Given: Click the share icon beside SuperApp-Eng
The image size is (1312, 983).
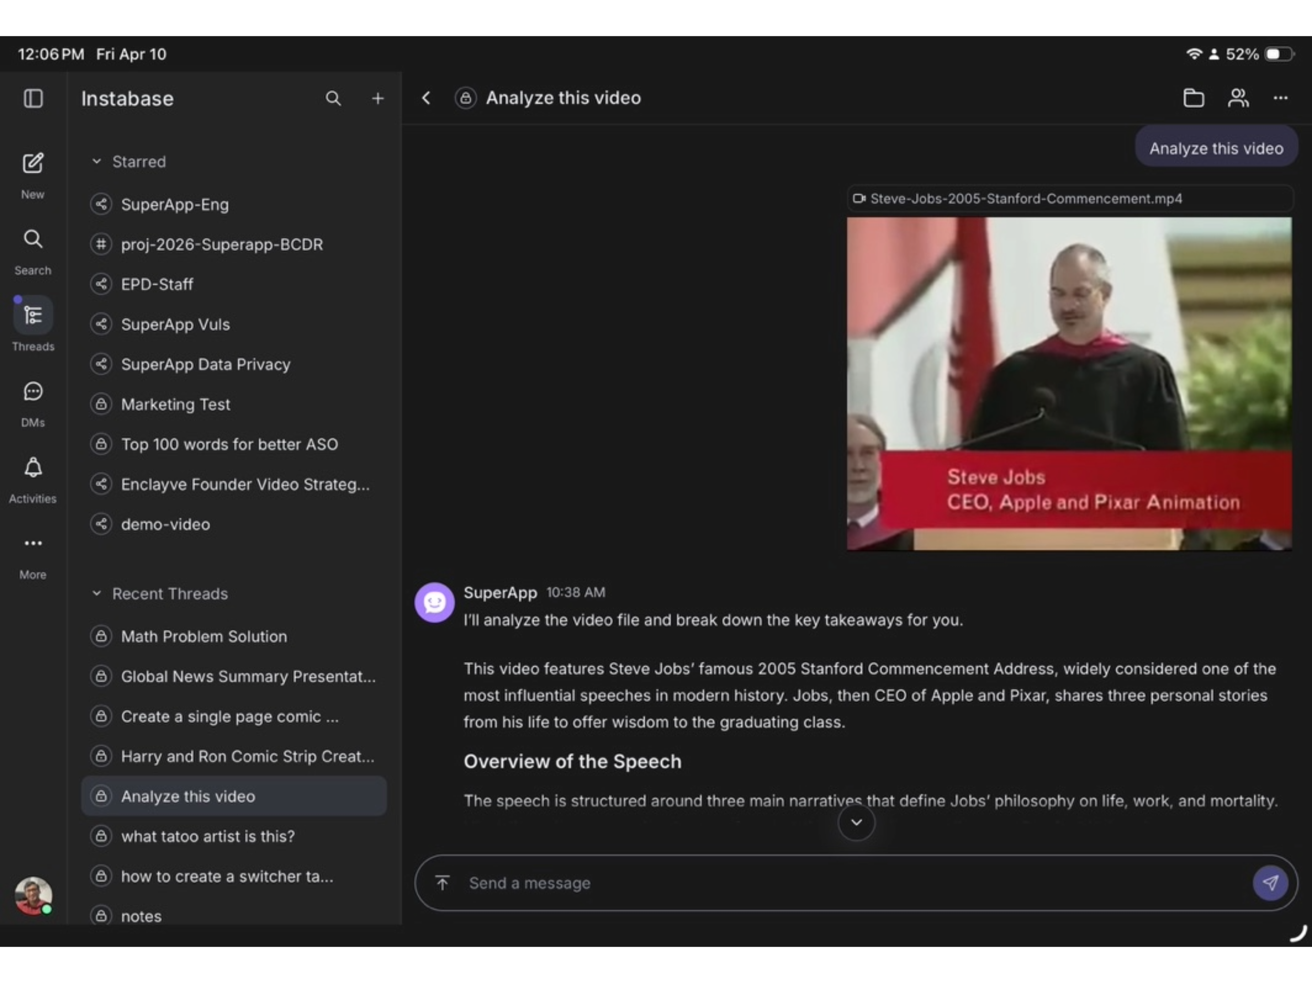Looking at the screenshot, I should [x=101, y=204].
